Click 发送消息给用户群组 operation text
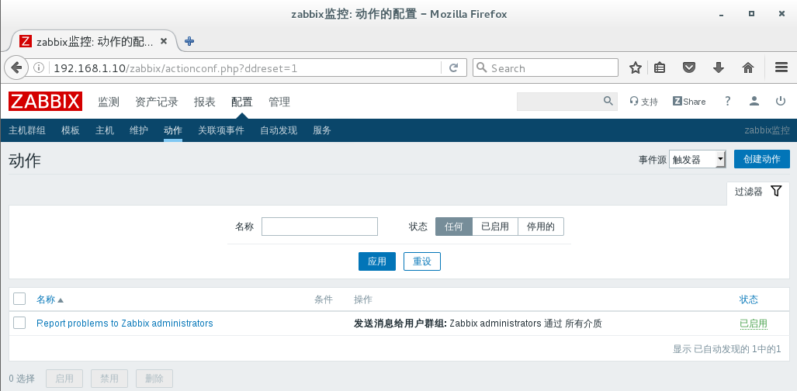Screen dimensions: 797x391 (x=400, y=324)
